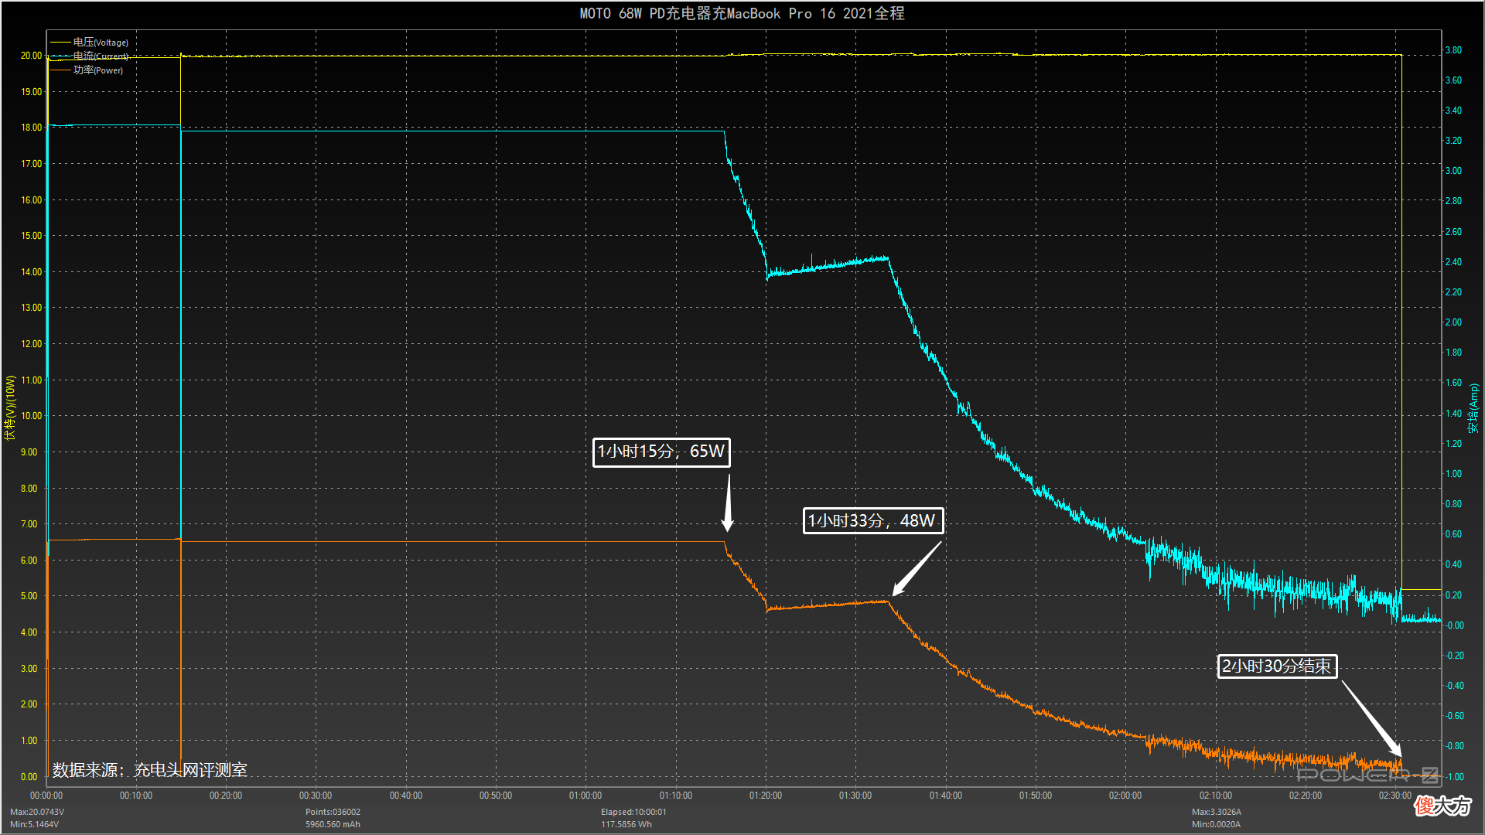
Task: Click the 00:50:00 time axis label
Action: (496, 796)
